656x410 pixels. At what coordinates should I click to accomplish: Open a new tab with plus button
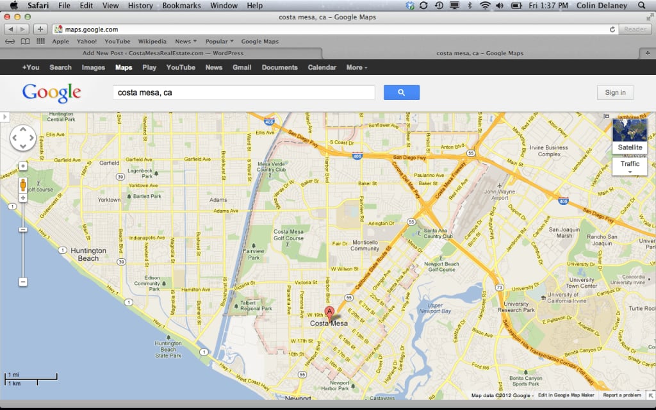click(647, 53)
